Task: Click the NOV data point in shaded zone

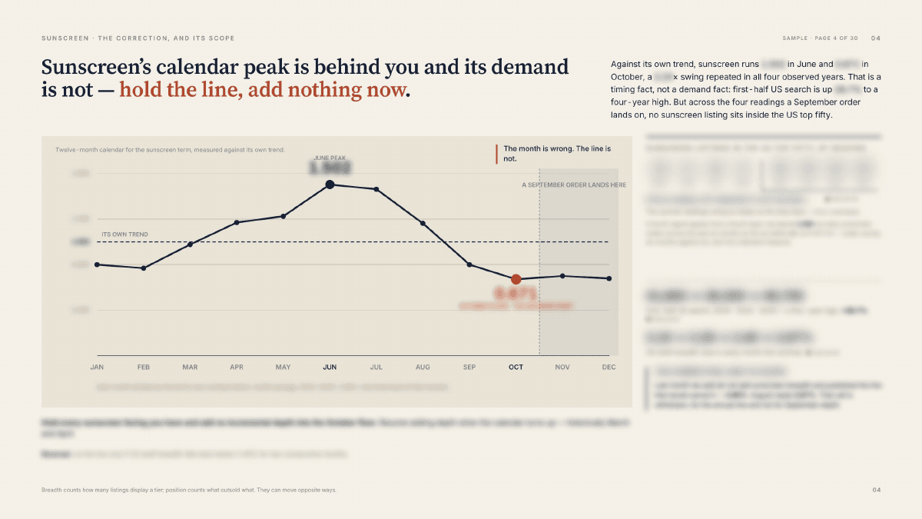Action: pos(562,276)
